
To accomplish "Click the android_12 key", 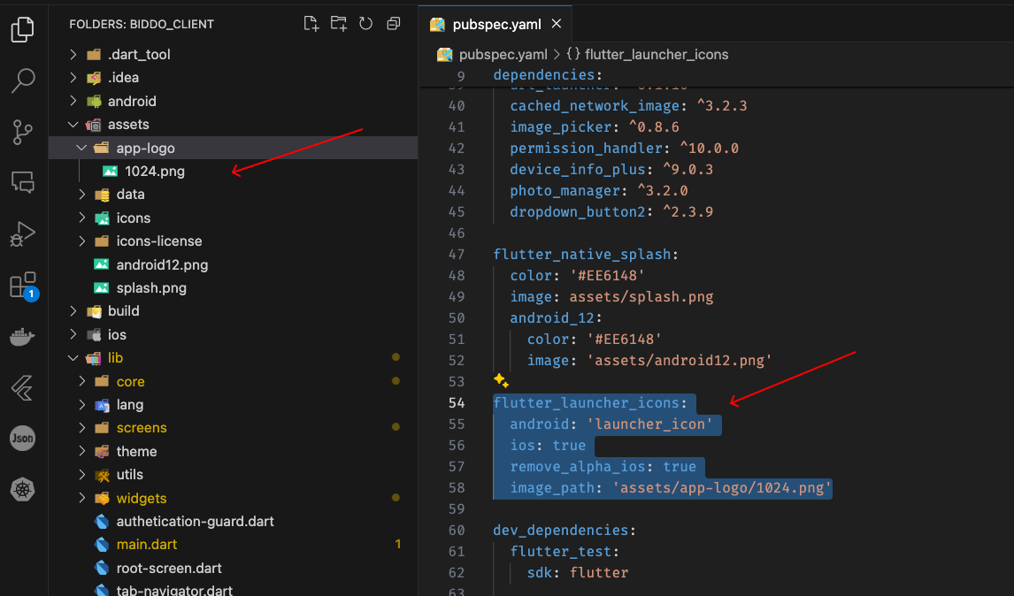I will 551,318.
